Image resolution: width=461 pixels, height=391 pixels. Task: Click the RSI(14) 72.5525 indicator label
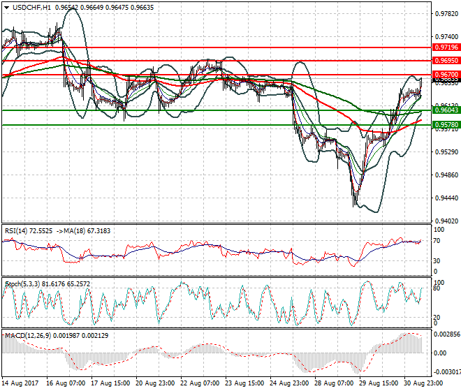pos(29,231)
